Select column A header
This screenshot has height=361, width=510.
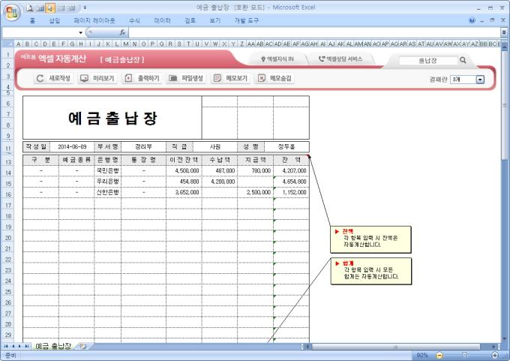(x=18, y=44)
